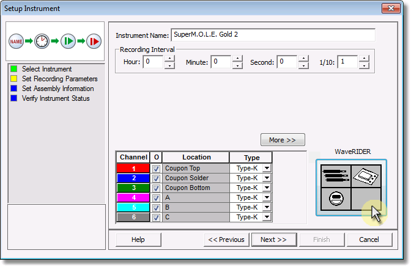411x267 pixels.
Task: Increase the Second value
Action: [x=303, y=59]
